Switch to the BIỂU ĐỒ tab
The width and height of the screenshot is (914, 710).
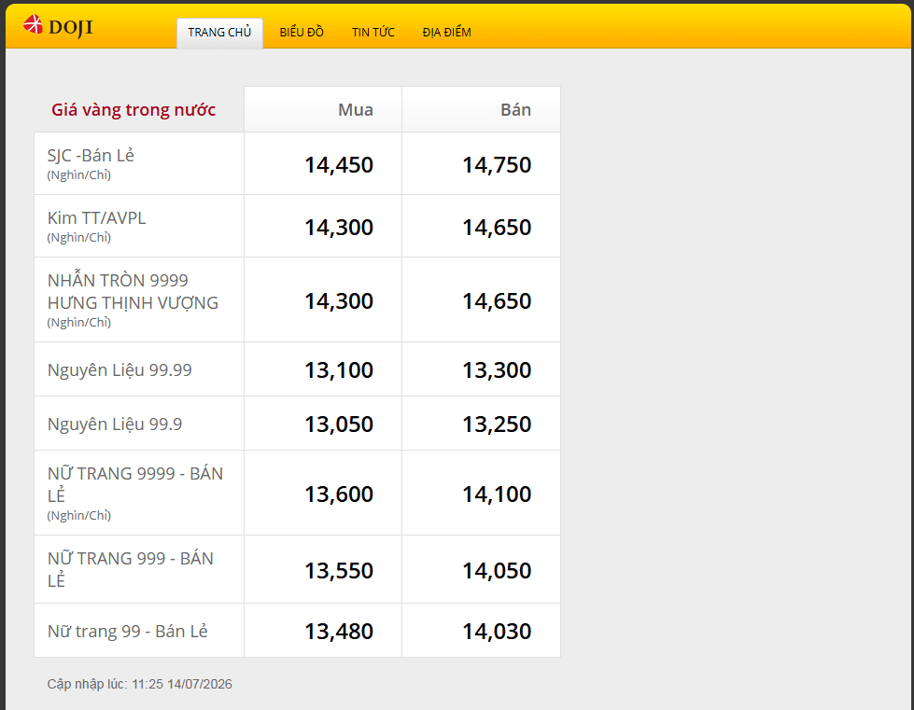point(302,33)
